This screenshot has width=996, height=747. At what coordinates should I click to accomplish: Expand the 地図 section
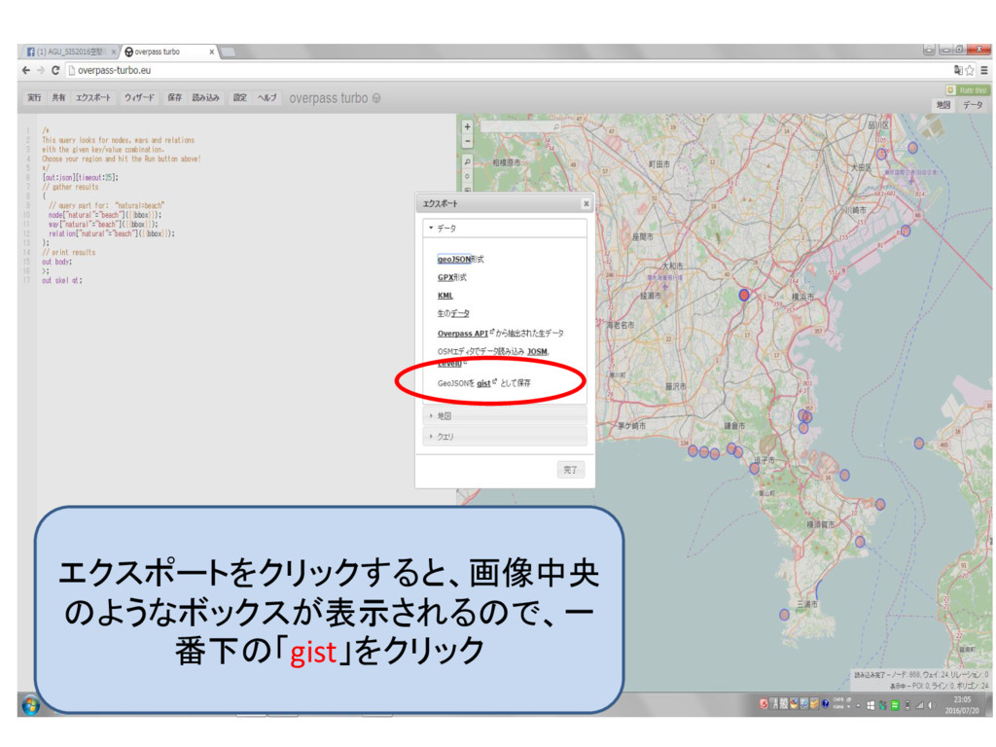coord(444,416)
